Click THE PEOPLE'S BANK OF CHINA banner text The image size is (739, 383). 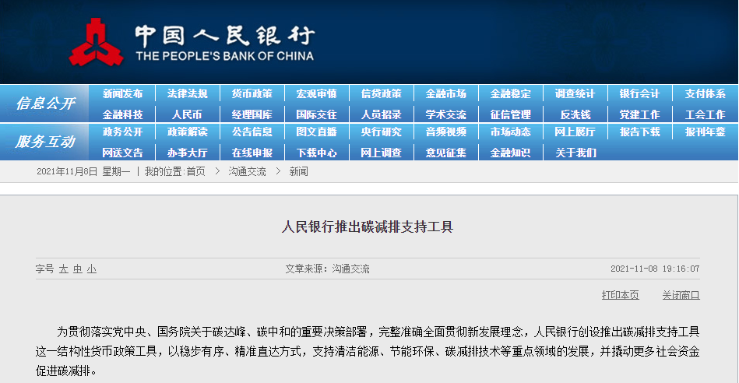pos(225,56)
